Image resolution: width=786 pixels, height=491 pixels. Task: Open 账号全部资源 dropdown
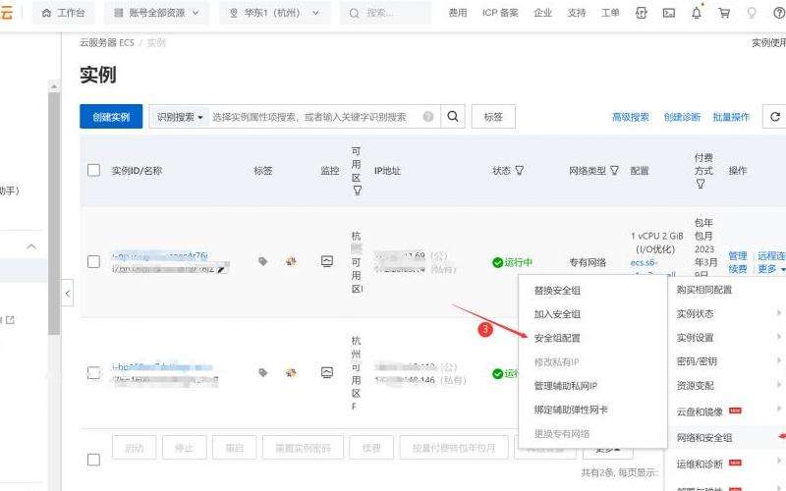click(x=156, y=13)
